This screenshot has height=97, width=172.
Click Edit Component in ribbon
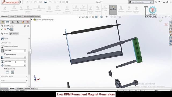(5, 9)
